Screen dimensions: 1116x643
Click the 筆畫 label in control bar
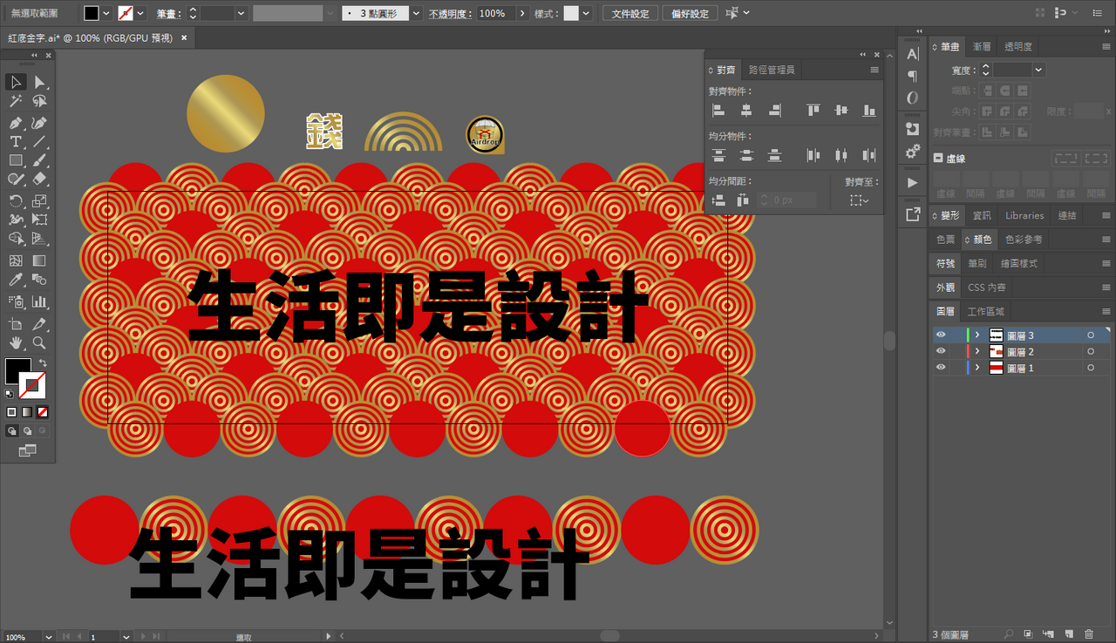pyautogui.click(x=169, y=14)
